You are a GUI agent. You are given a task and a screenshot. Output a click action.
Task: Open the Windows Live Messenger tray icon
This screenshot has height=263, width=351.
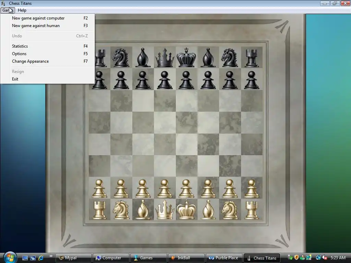point(303,258)
